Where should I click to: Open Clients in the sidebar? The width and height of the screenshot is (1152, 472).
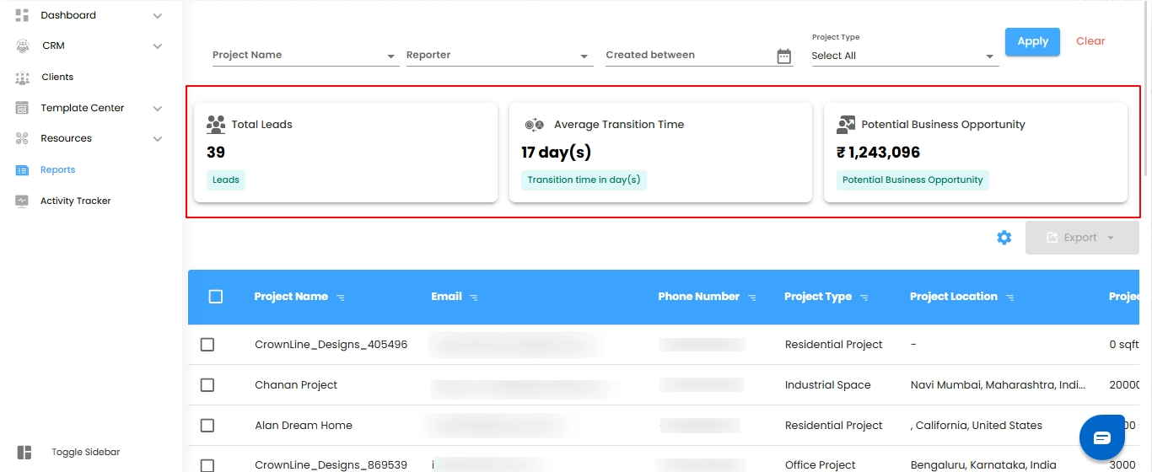point(57,77)
